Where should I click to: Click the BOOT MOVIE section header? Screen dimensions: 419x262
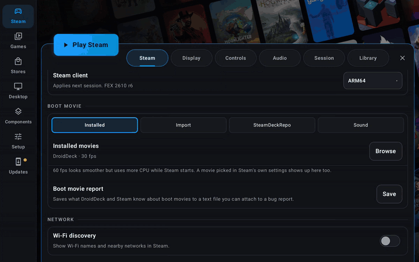coord(64,106)
